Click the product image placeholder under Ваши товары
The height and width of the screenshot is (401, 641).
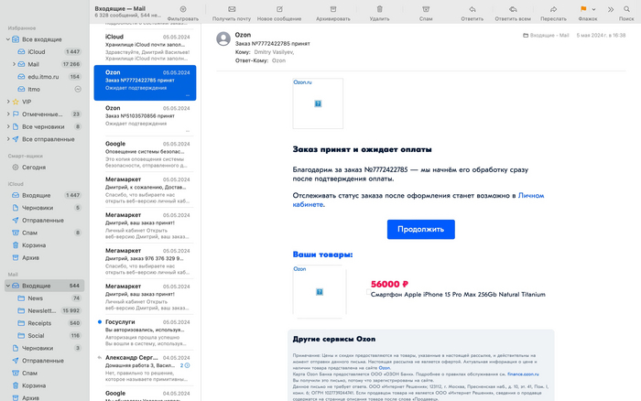[x=320, y=291]
